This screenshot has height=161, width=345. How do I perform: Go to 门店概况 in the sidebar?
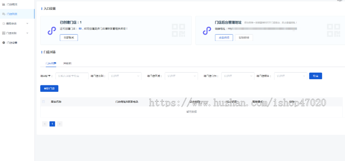(x=12, y=4)
